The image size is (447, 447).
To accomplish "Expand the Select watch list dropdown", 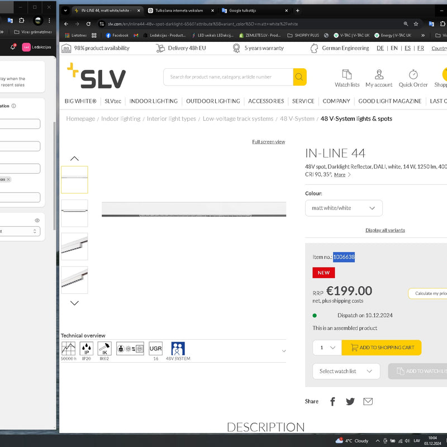I will pyautogui.click(x=346, y=371).
